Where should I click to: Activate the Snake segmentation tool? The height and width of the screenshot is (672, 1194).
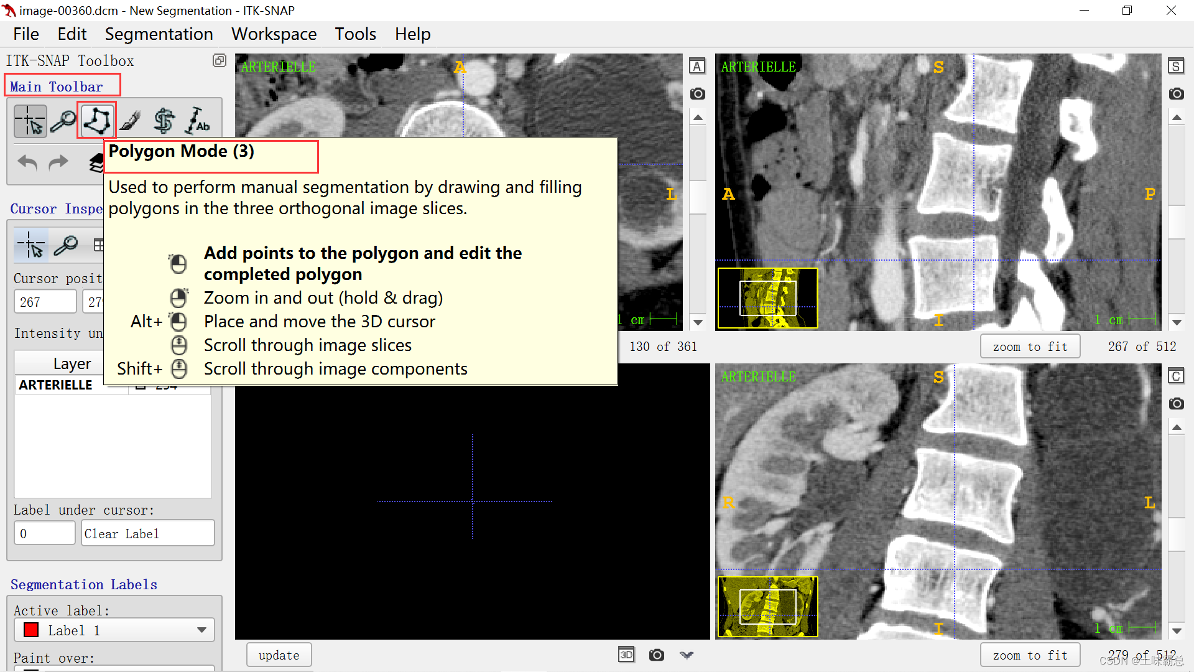[164, 120]
